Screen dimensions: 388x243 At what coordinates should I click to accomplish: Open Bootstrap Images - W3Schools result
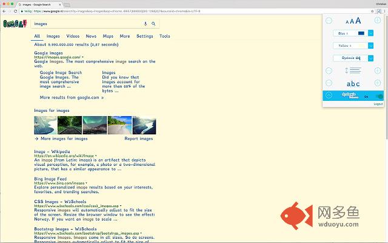coord(65,229)
